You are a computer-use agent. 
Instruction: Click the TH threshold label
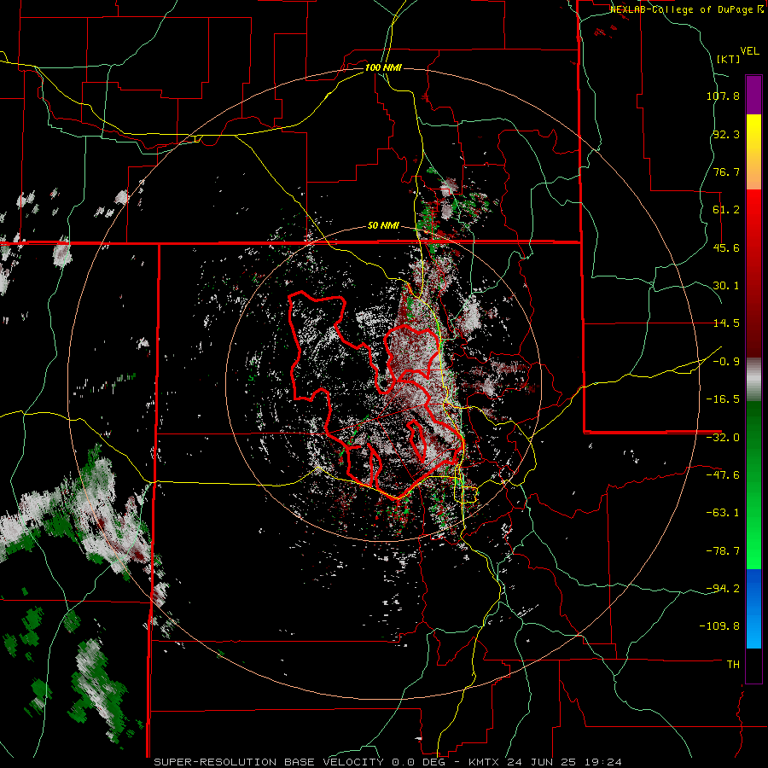coord(733,665)
